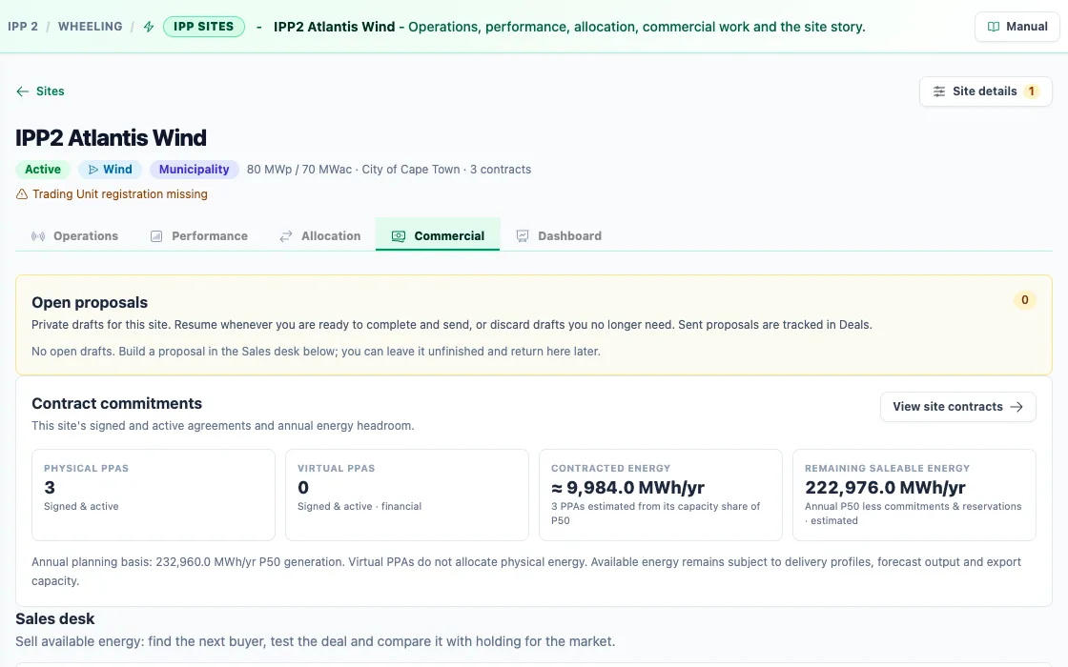Click the IPP 2 breadcrumb
1068x667 pixels.
coord(23,27)
